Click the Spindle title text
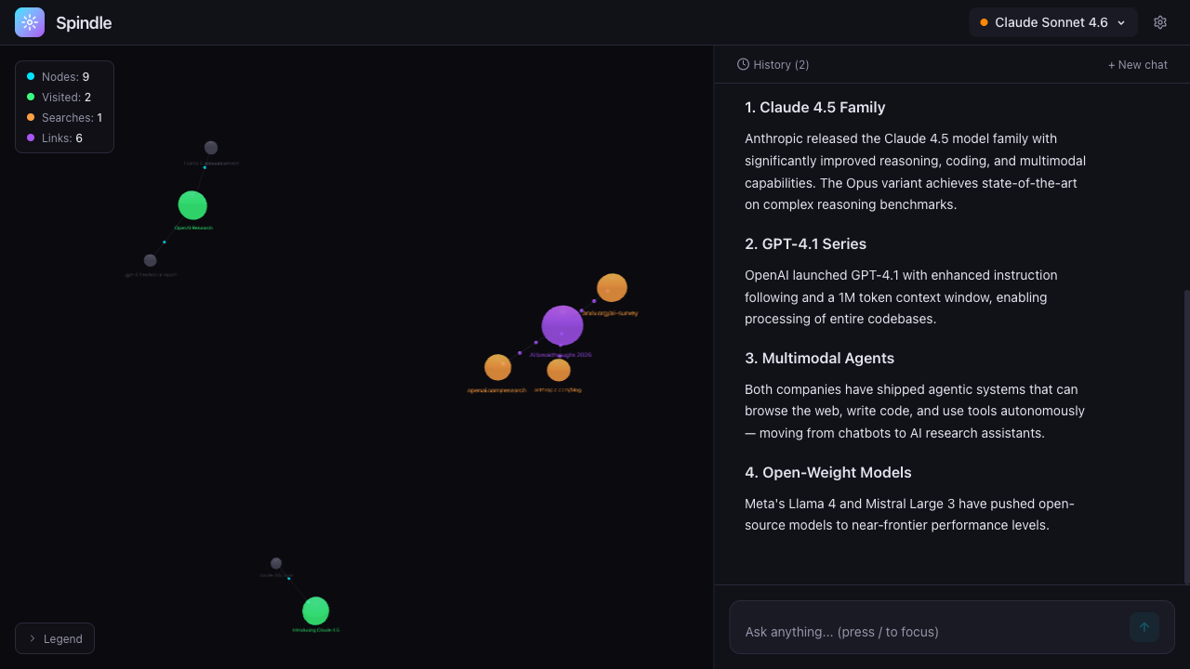1190x669 pixels. click(x=84, y=22)
